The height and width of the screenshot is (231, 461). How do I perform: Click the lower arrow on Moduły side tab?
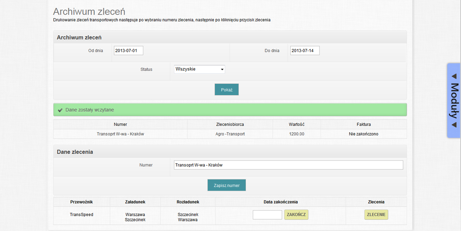454,125
